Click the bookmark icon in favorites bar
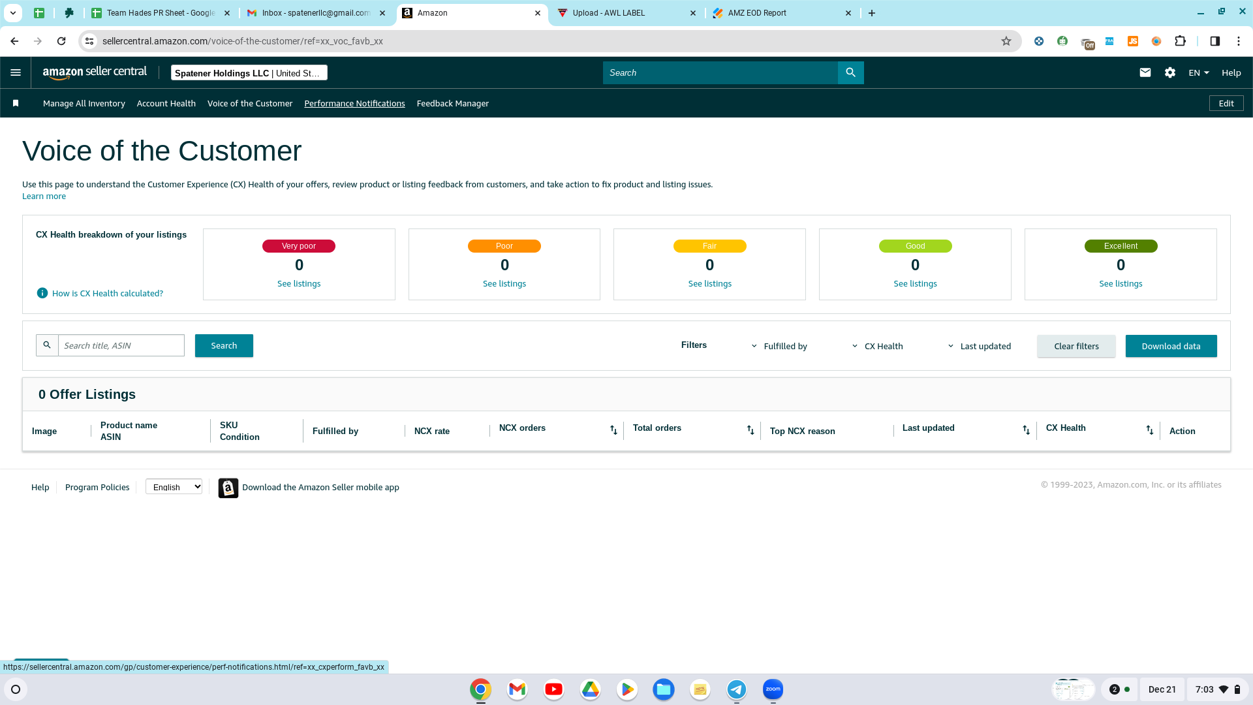Viewport: 1253px width, 705px height. (16, 103)
